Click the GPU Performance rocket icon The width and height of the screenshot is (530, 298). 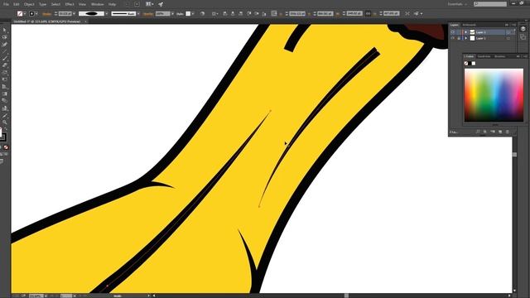point(161,4)
